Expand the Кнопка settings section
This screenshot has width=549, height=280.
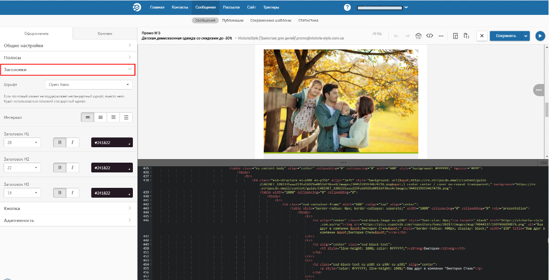tap(68, 208)
